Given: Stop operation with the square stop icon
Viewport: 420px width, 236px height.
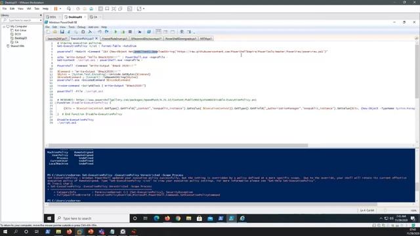Looking at the screenshot, I should click(x=130, y=32).
